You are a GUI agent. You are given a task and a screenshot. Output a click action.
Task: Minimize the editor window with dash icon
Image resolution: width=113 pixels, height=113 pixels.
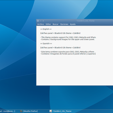(41, 21)
